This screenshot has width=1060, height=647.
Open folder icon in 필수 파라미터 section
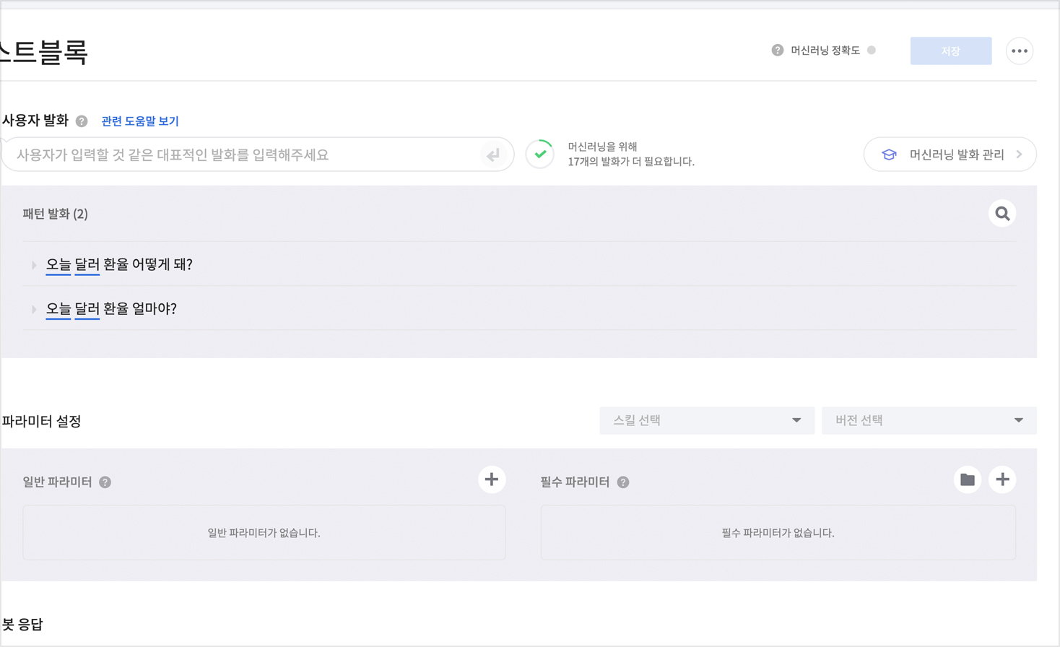(967, 479)
